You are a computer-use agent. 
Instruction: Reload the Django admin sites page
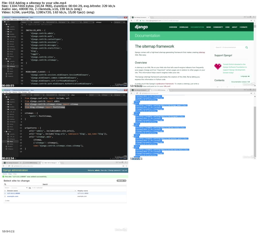[x=9, y=166]
